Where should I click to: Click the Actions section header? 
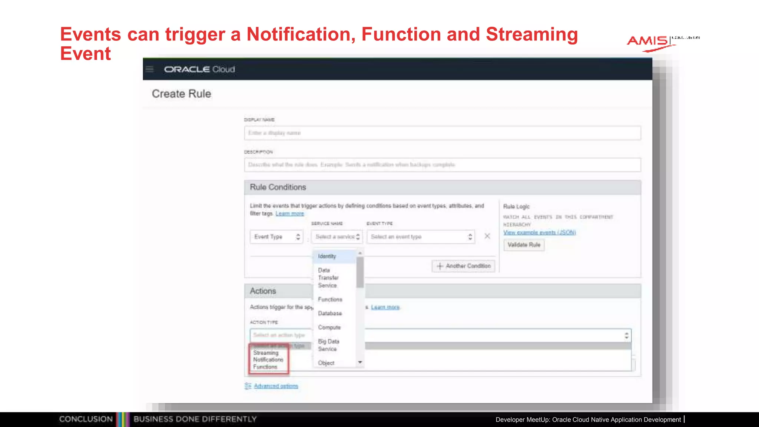coord(443,291)
